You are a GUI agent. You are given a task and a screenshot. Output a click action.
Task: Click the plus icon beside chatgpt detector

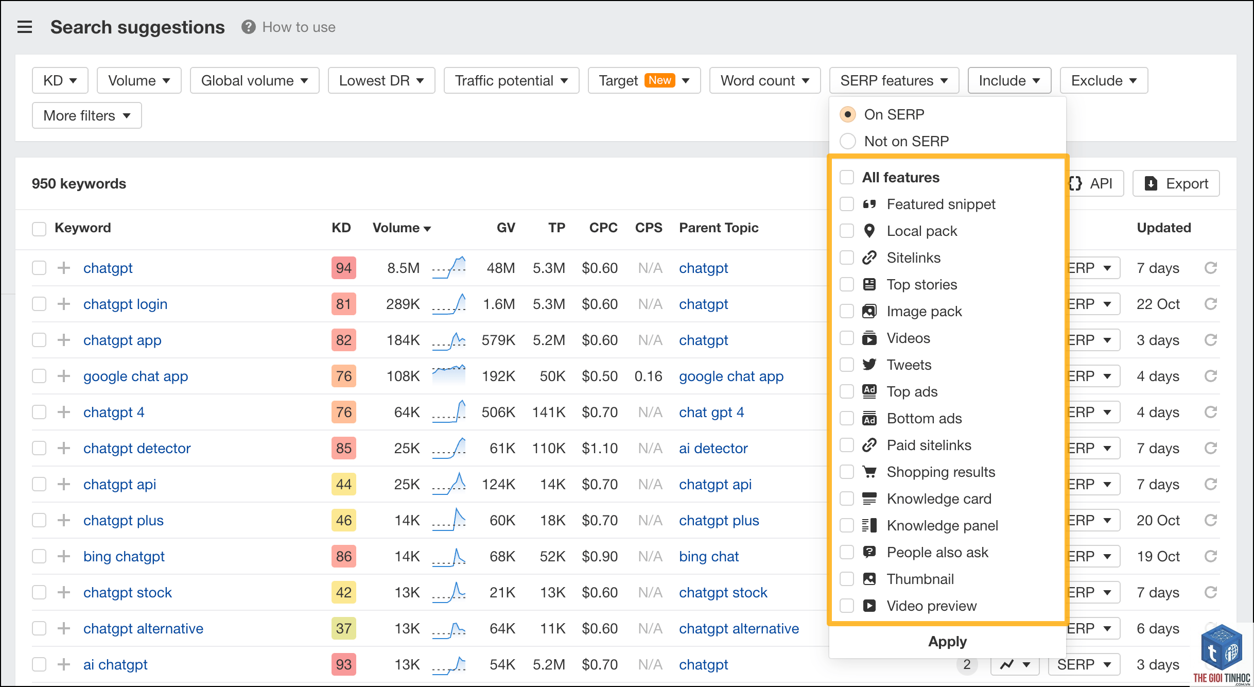(x=64, y=448)
